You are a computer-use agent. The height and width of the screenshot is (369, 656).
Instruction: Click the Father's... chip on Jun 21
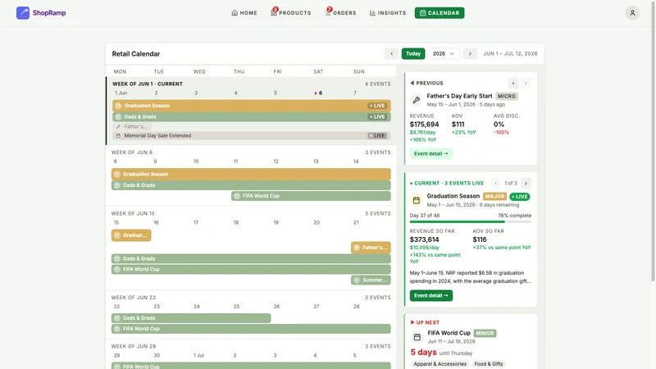point(371,248)
